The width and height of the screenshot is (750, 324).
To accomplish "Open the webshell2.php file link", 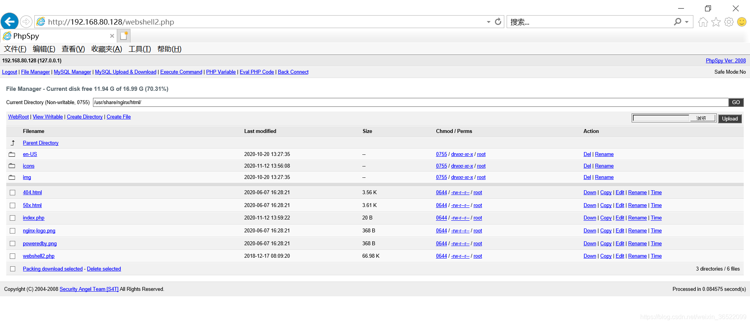I will tap(39, 256).
